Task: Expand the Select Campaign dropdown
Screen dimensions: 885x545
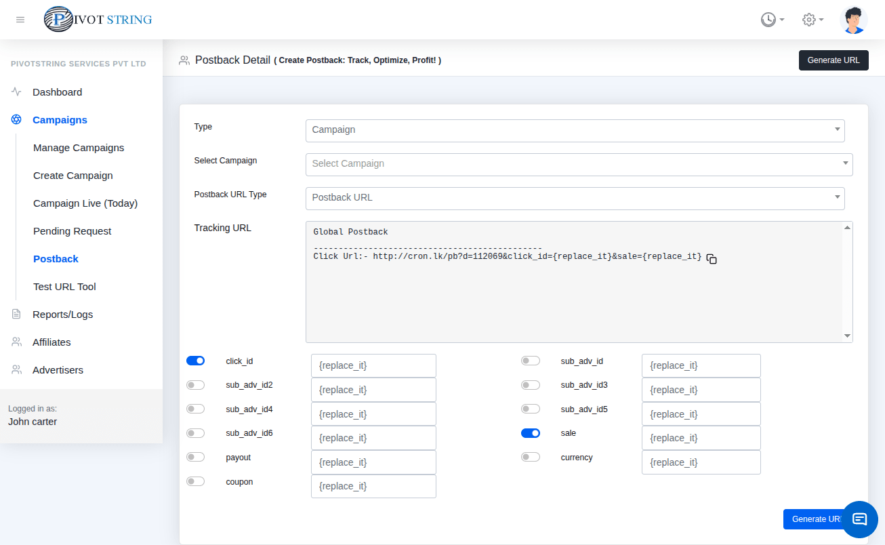Action: click(579, 164)
